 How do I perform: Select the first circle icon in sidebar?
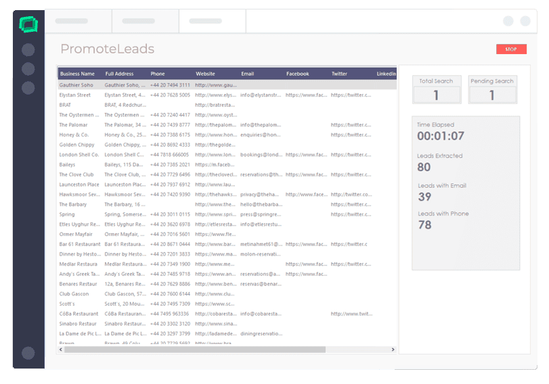28,50
